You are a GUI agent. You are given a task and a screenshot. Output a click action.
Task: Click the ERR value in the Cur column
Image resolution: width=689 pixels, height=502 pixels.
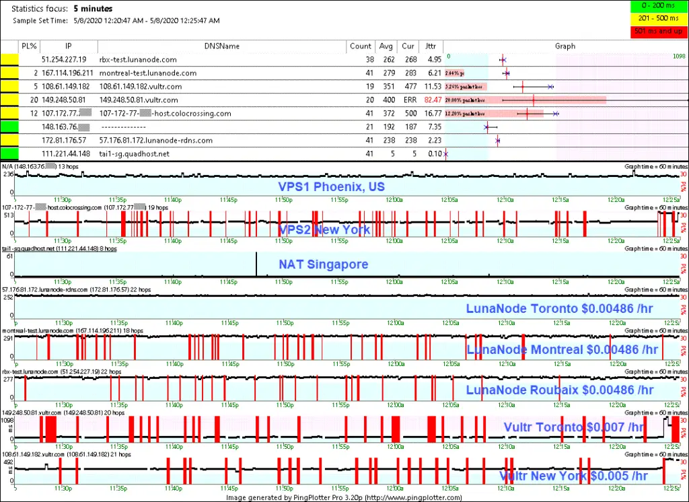[x=410, y=100]
